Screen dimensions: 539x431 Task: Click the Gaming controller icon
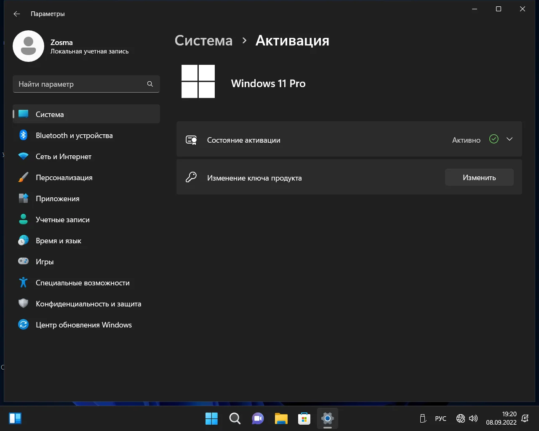[24, 261]
